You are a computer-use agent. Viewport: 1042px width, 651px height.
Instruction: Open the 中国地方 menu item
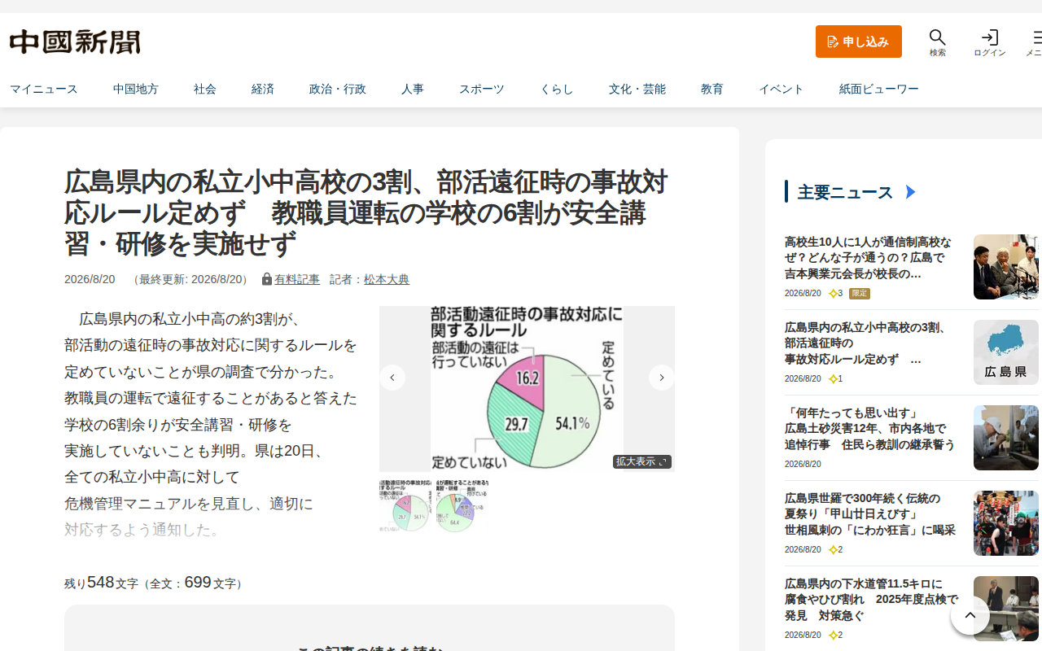click(136, 89)
